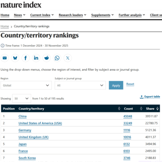Open the South Korea country link
Screen dimensions: 162x162
click(27, 158)
